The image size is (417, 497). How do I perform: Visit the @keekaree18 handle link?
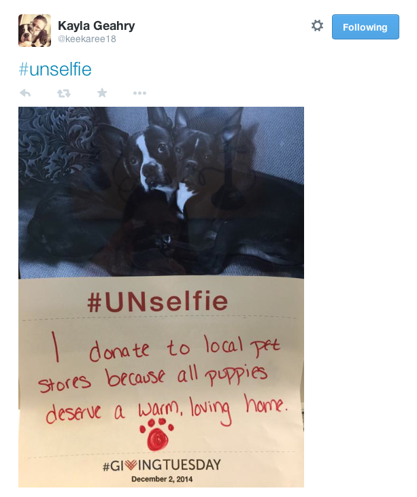(x=87, y=39)
